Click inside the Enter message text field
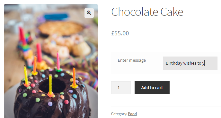 [190, 63]
